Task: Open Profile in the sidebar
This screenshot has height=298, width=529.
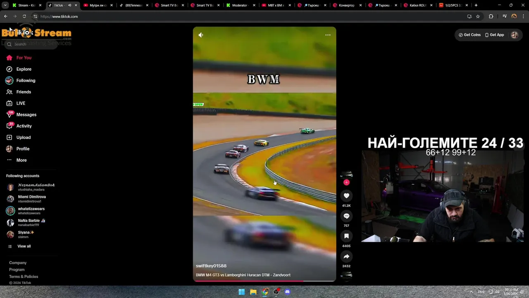Action: (23, 149)
